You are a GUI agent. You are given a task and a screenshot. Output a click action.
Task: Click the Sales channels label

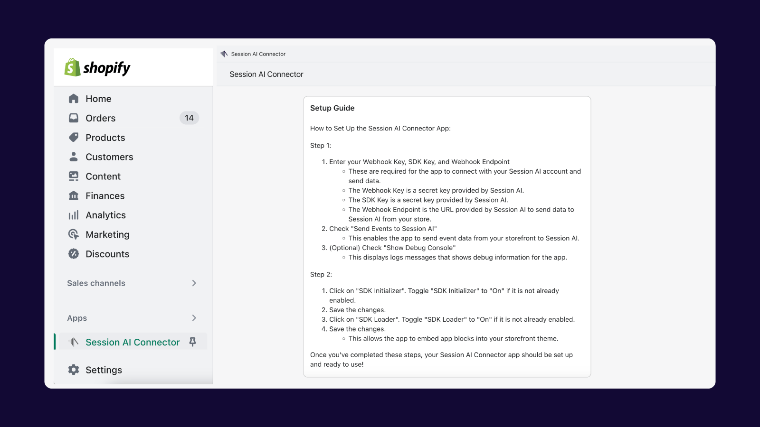point(96,283)
